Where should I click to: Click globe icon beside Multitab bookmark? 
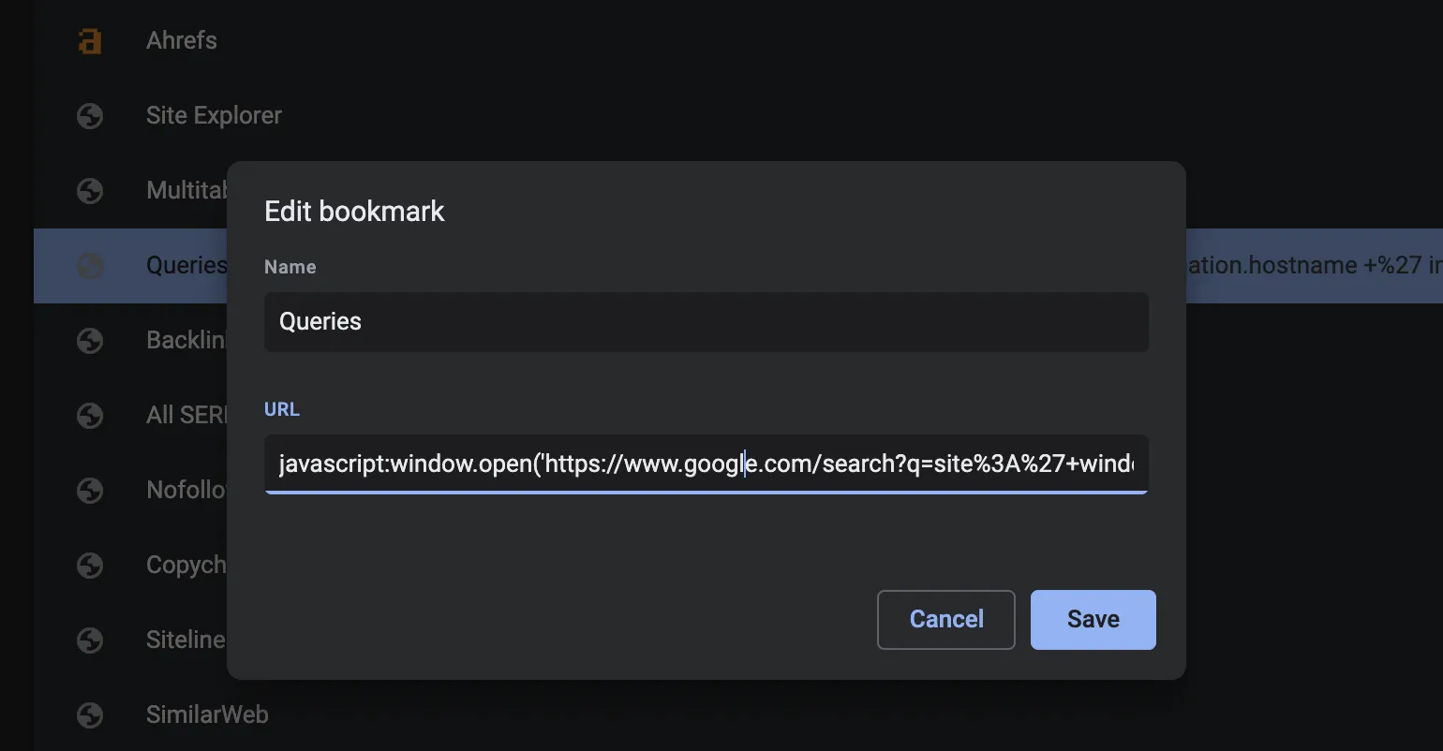point(90,191)
